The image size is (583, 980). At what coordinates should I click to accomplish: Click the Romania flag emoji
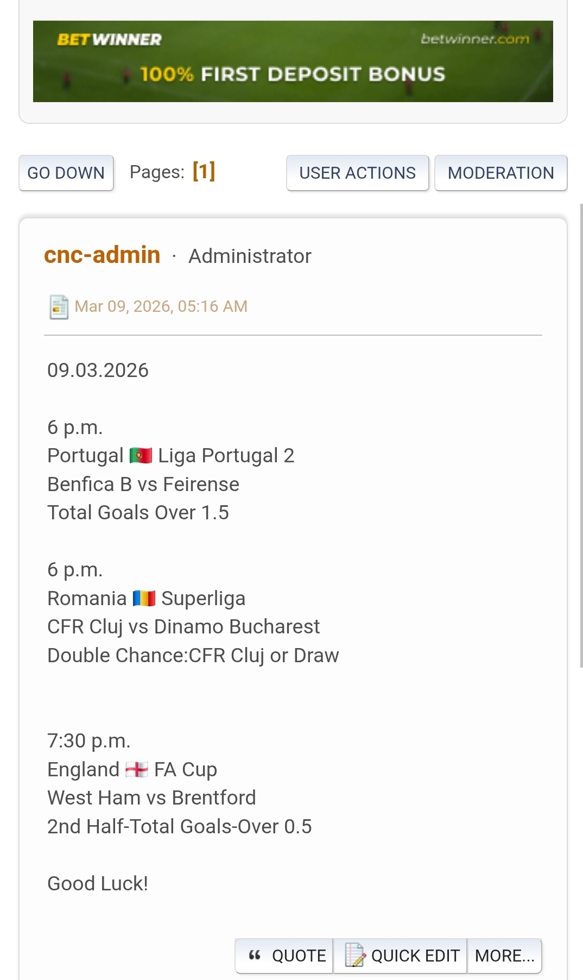click(144, 598)
